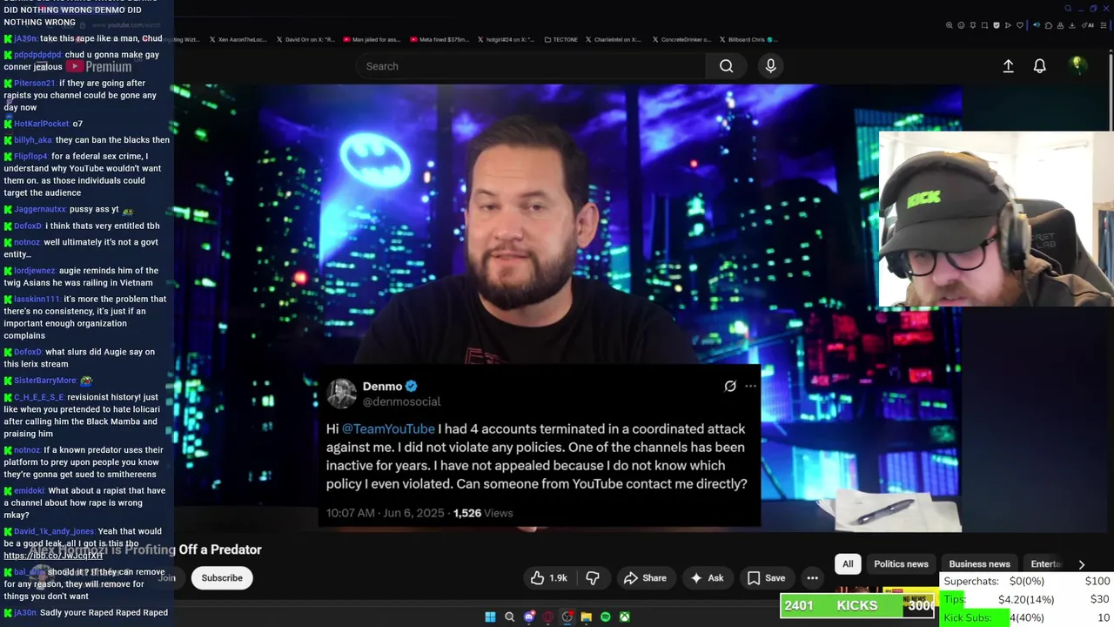Screen dimensions: 1114x627
Task: Open the 'ConcreteDrinker' bookmark
Action: pos(681,39)
